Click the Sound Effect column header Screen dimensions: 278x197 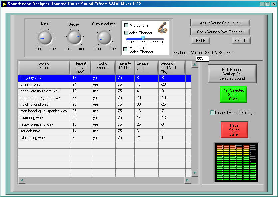click(44, 66)
